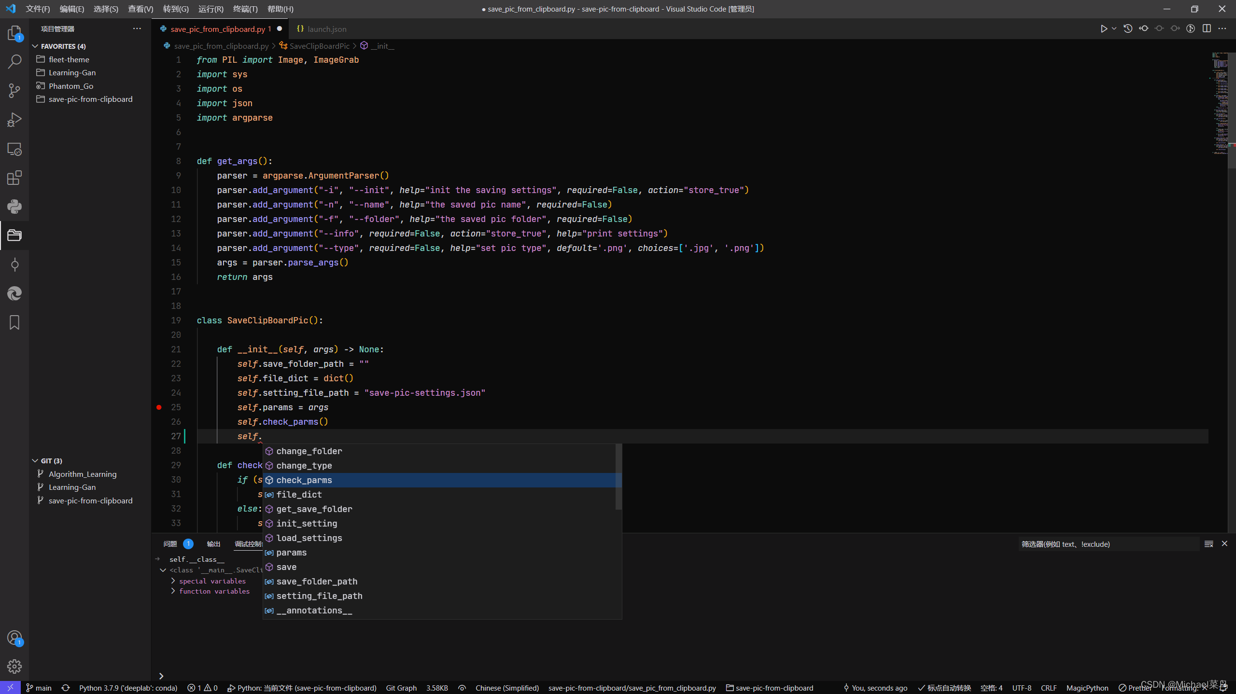
Task: Switch to the launch.json tab
Action: coord(322,29)
